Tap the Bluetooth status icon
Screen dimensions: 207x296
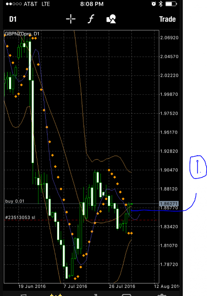pyautogui.click(x=161, y=4)
